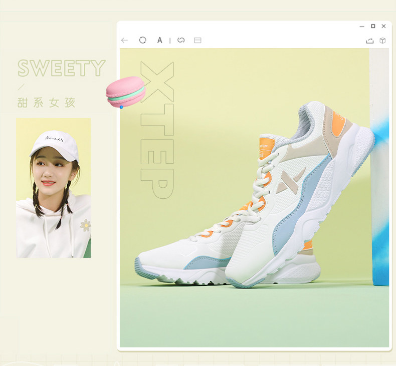Image resolution: width=396 pixels, height=366 pixels.
Task: Click the girl in white cap photo
Action: [x=54, y=188]
